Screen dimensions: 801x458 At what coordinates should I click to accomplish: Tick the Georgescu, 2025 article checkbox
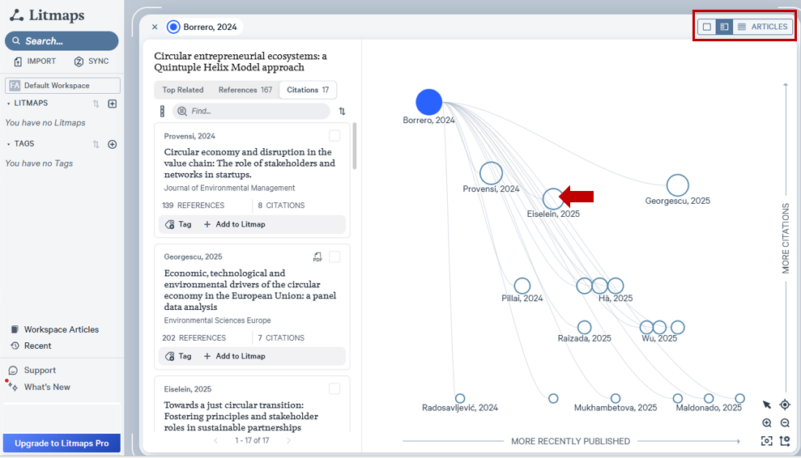click(x=334, y=257)
